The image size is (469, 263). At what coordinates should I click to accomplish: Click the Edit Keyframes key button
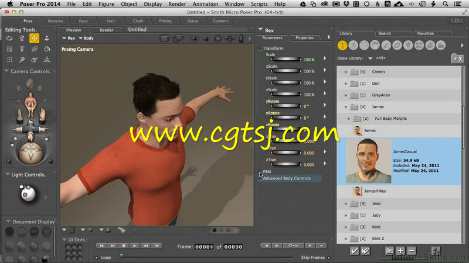click(x=293, y=246)
